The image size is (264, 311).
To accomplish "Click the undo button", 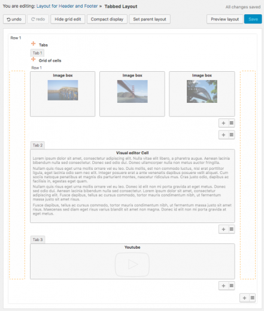I will pyautogui.click(x=14, y=19).
